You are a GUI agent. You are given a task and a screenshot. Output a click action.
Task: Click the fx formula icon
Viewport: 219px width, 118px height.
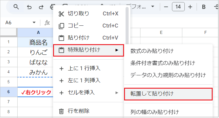[47, 23]
